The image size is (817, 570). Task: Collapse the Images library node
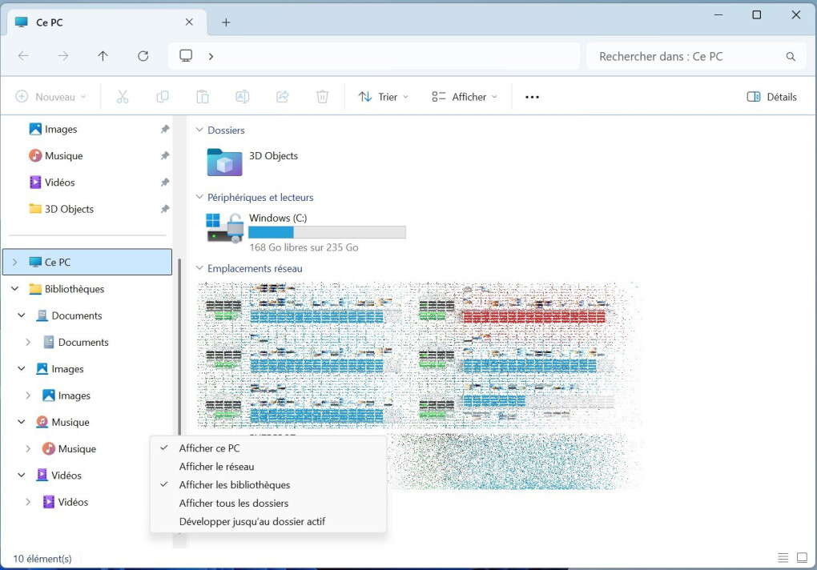[x=22, y=368]
